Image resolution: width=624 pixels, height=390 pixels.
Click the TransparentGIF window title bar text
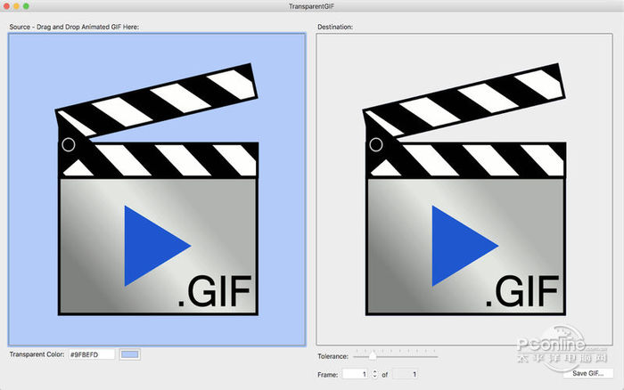click(312, 6)
